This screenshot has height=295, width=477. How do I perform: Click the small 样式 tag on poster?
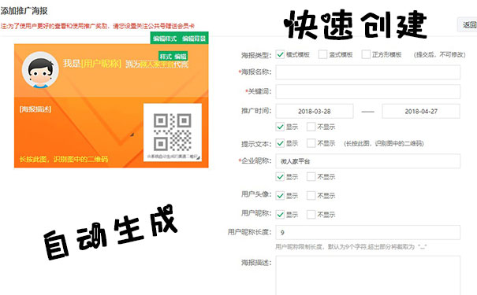tap(166, 57)
